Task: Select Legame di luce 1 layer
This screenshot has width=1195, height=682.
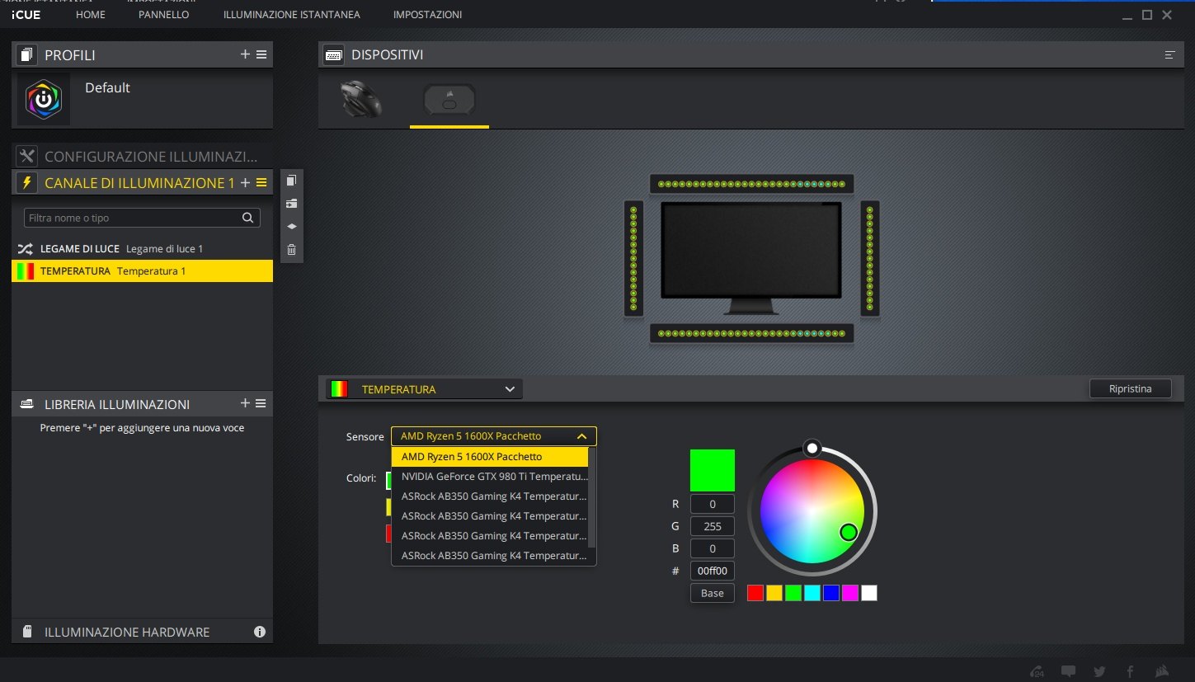Action: pos(142,248)
